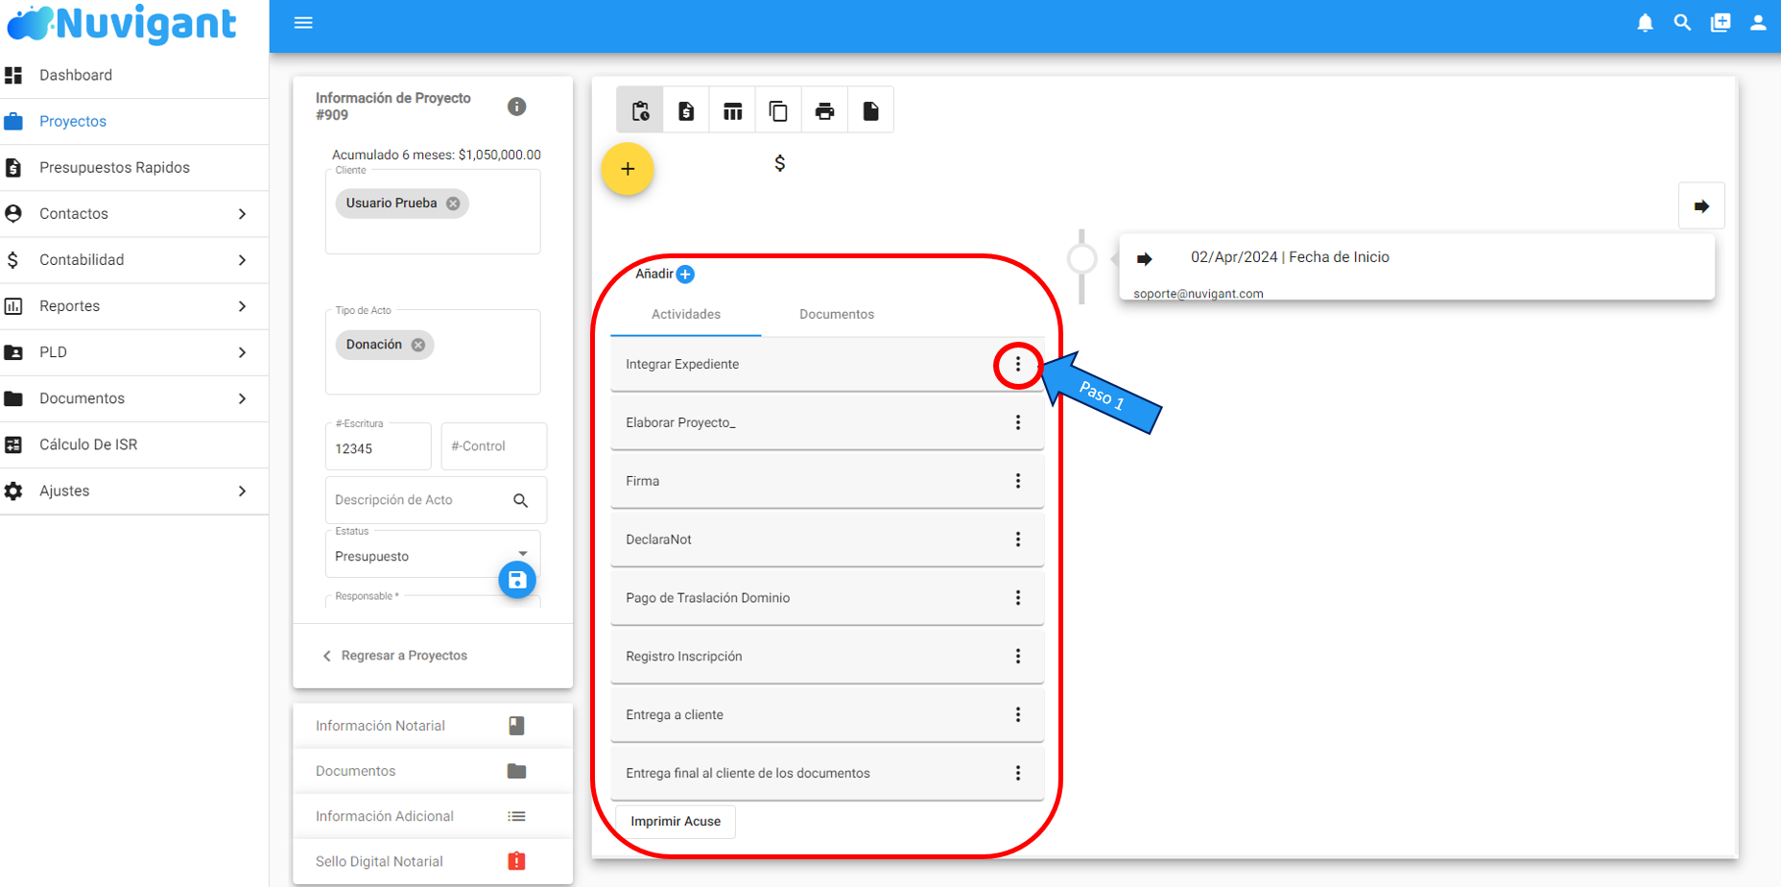The width and height of the screenshot is (1781, 887).
Task: Click the Imprimir Acuse button
Action: [x=676, y=822]
